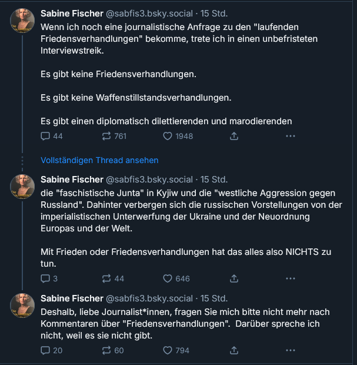
Task: Like the post with 794 likes
Action: pyautogui.click(x=169, y=350)
